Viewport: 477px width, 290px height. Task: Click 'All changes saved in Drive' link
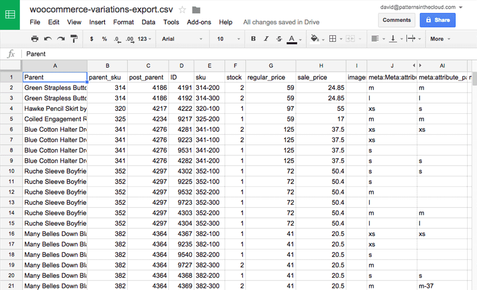[x=281, y=22]
